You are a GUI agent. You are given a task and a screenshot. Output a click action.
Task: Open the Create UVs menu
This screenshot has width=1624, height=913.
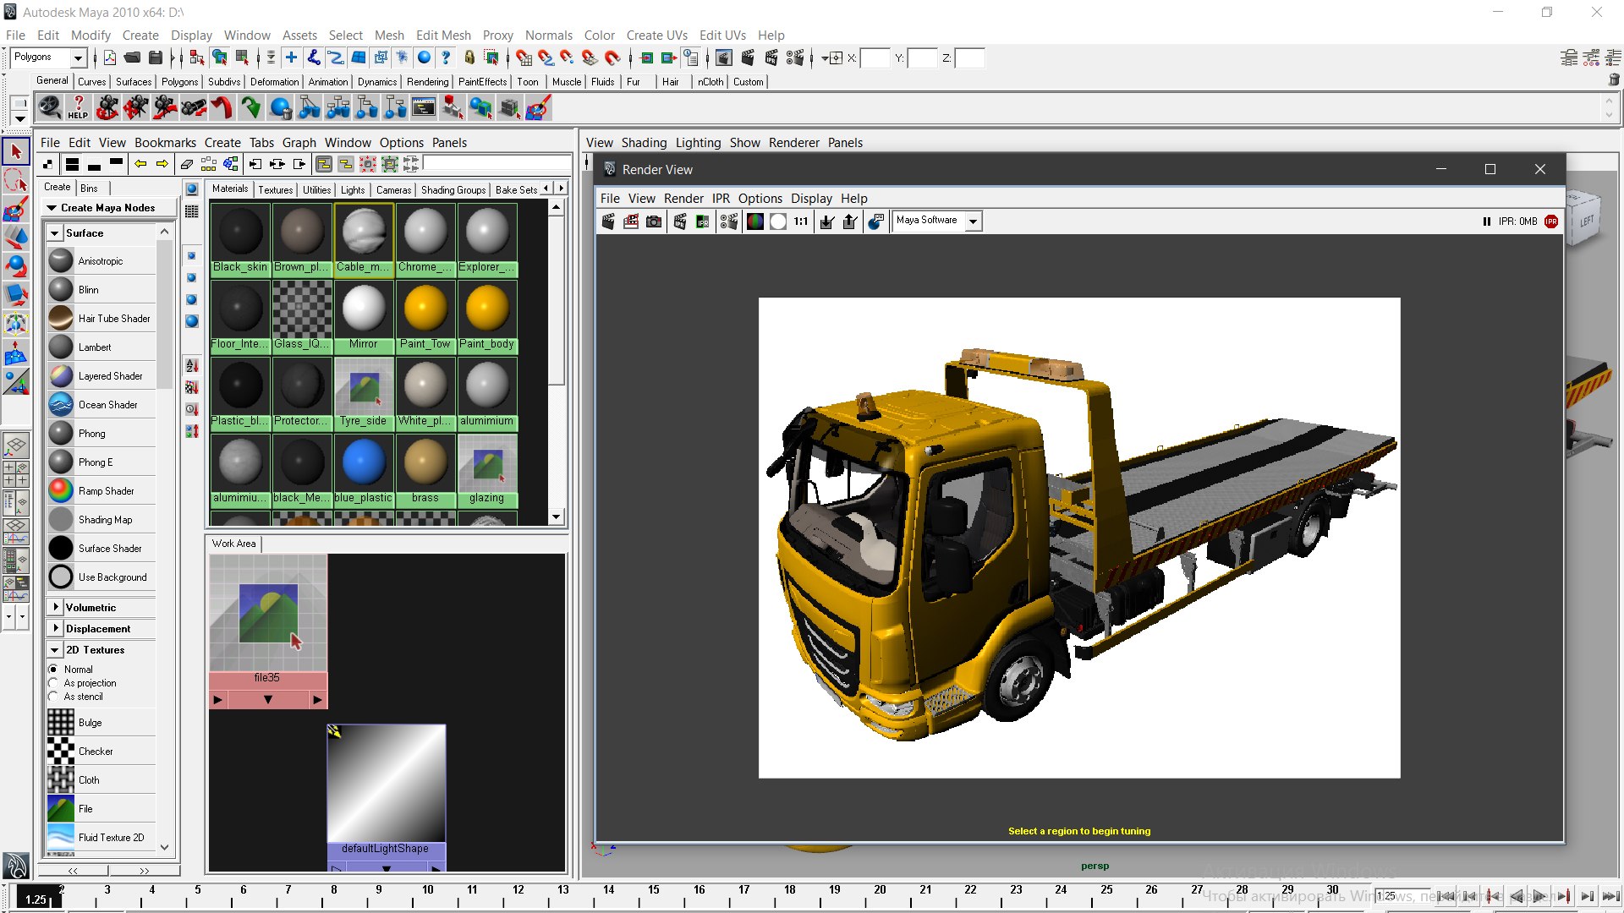(656, 36)
